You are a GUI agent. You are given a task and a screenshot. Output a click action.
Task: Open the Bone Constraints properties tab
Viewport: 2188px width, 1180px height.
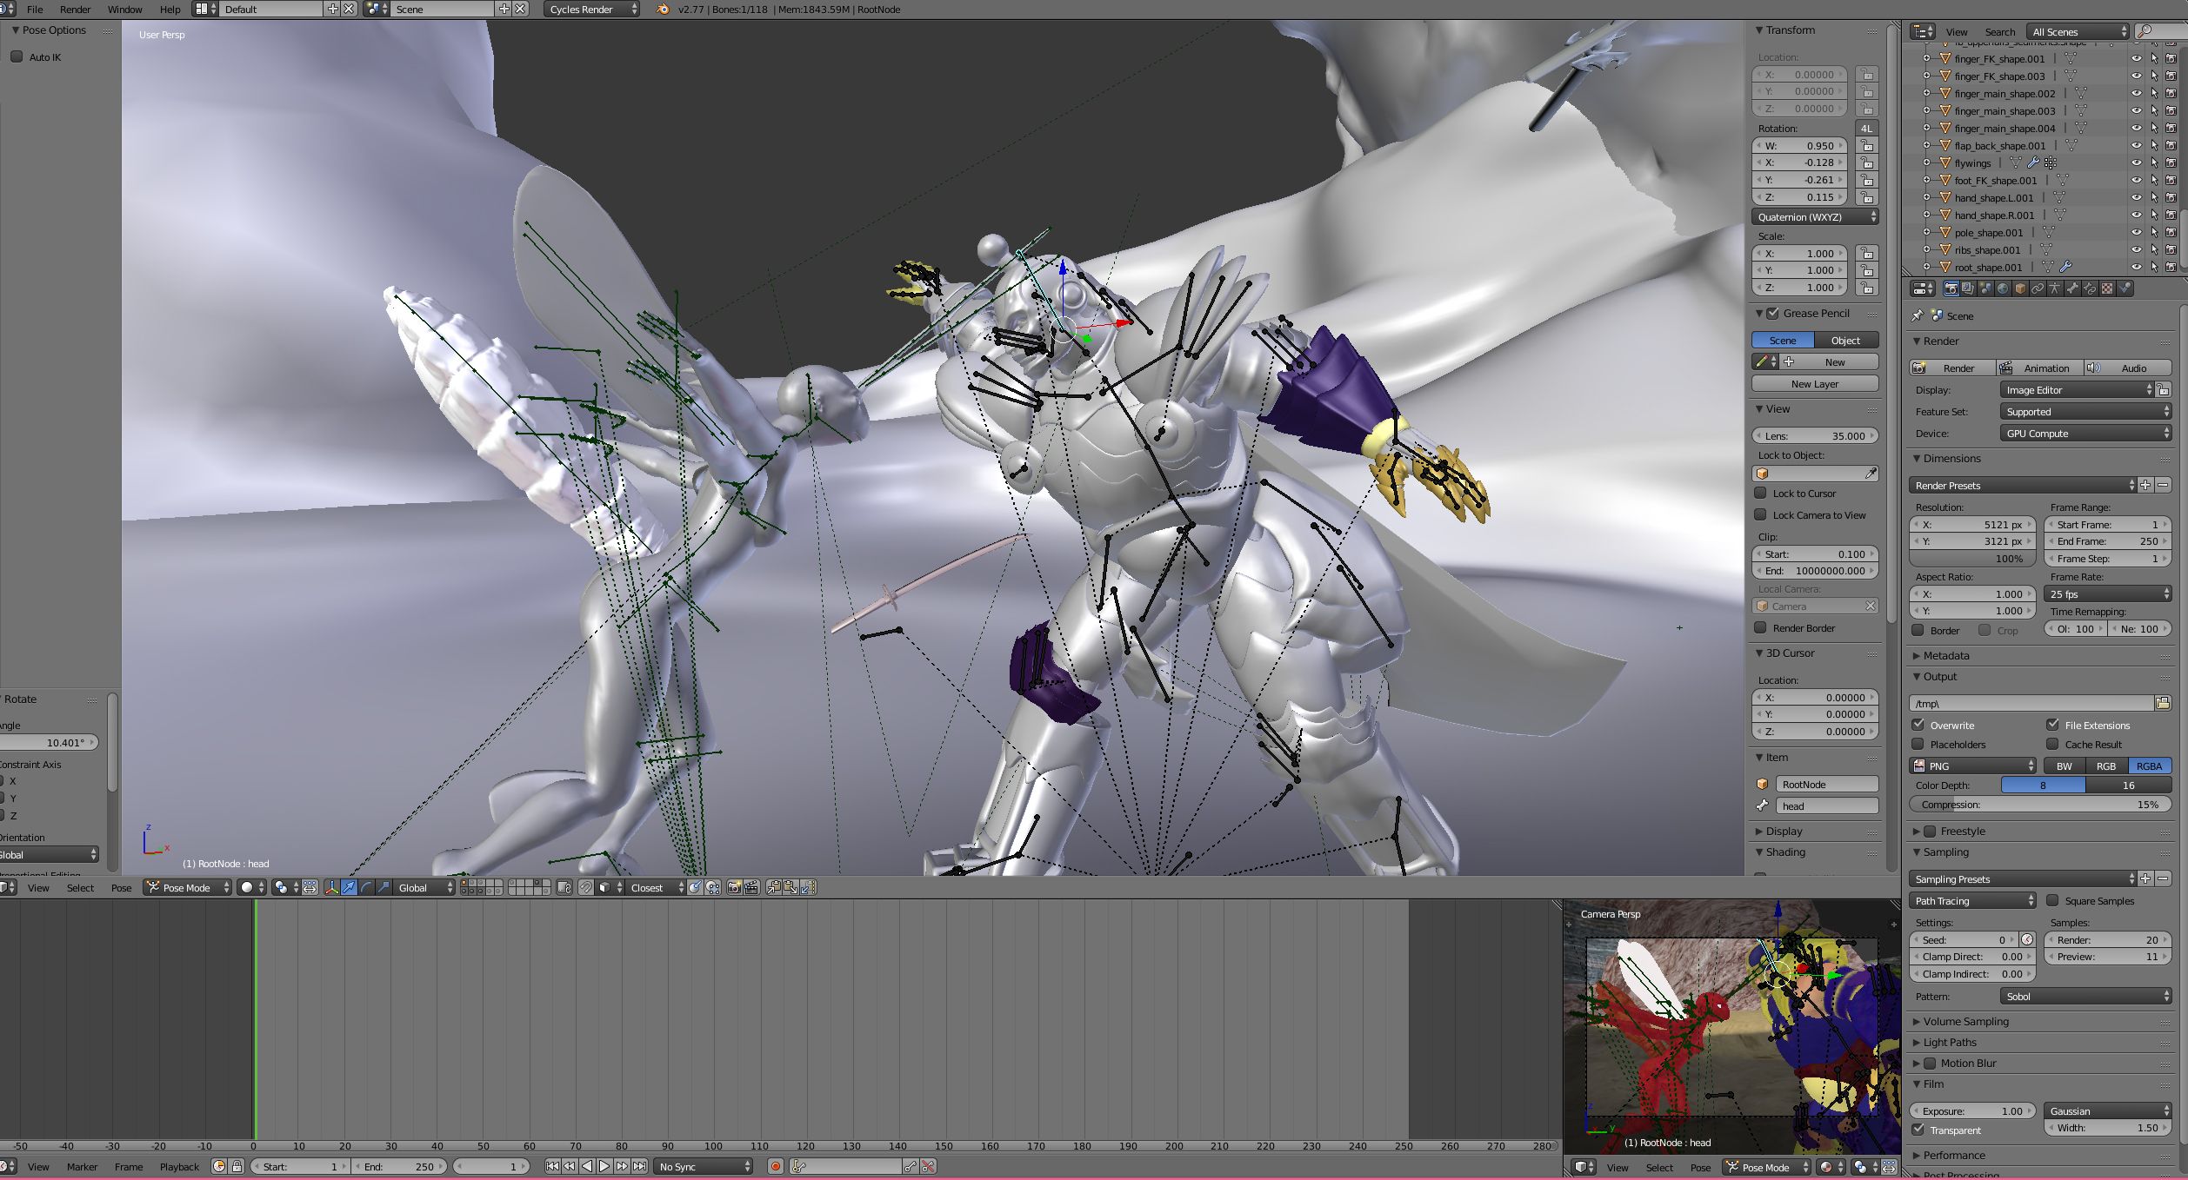click(x=2090, y=288)
